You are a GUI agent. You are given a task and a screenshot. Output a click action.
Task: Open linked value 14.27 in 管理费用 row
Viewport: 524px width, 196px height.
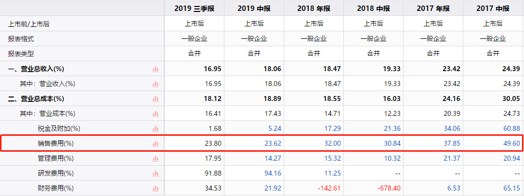[273, 158]
